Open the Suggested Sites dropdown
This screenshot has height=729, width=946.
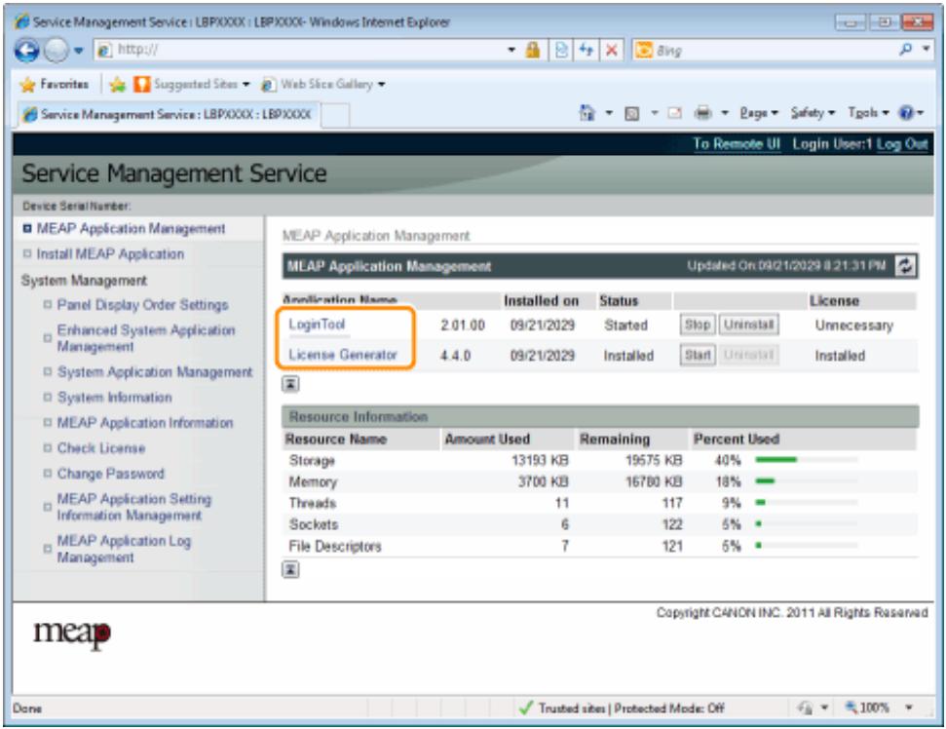(192, 84)
